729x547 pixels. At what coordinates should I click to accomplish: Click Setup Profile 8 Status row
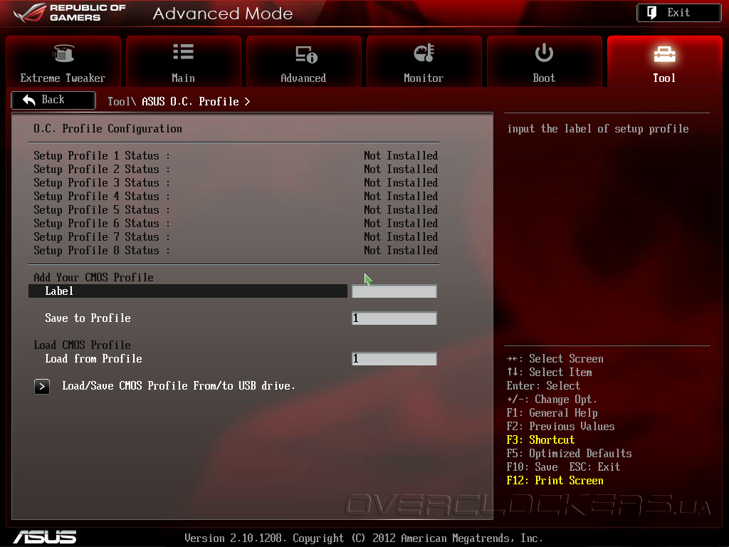[236, 250]
